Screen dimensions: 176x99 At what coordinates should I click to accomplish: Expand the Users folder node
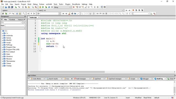click(2, 54)
